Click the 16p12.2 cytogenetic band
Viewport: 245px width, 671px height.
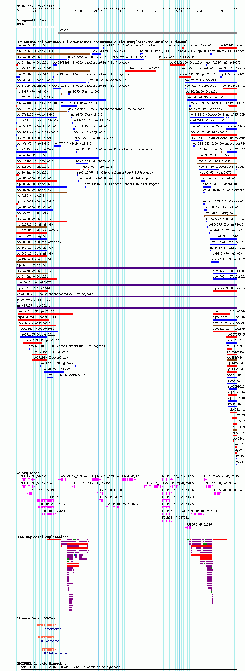coord(37,27)
